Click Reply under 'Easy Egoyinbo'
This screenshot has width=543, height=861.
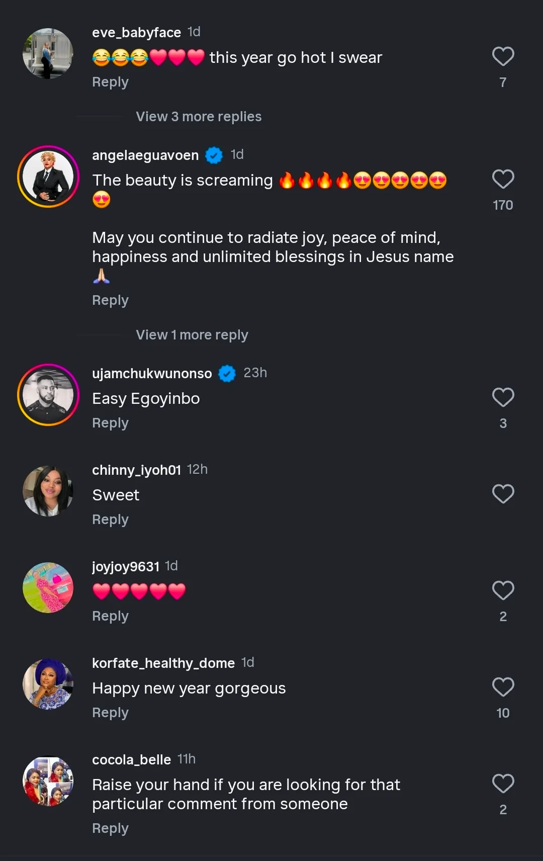(x=110, y=423)
